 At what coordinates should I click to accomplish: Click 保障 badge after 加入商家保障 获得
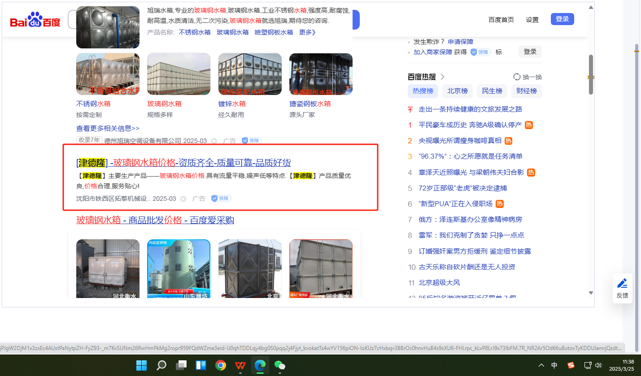click(480, 52)
